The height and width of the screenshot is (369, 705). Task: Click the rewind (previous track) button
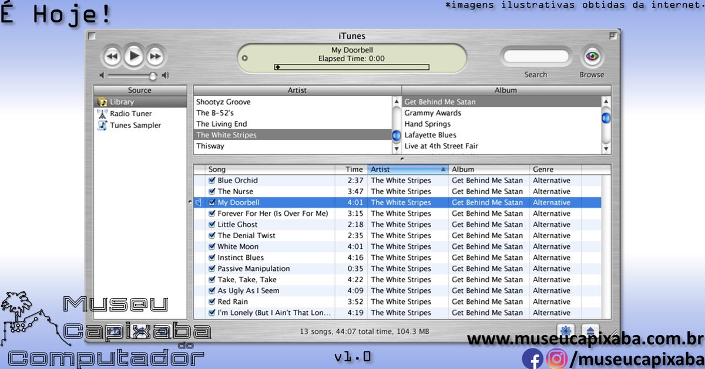[112, 57]
